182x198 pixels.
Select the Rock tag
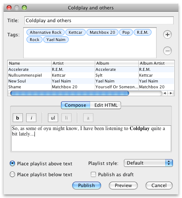pos(35,40)
